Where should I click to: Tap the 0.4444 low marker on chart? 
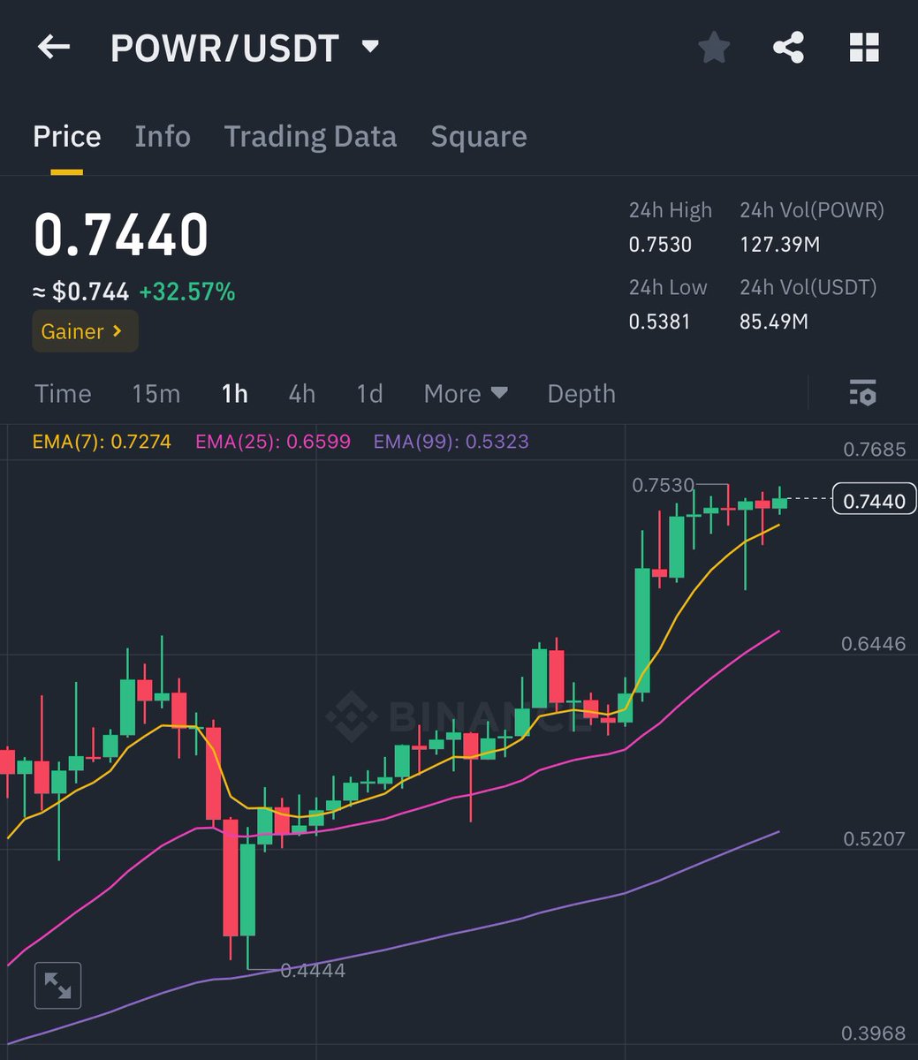pyautogui.click(x=313, y=971)
